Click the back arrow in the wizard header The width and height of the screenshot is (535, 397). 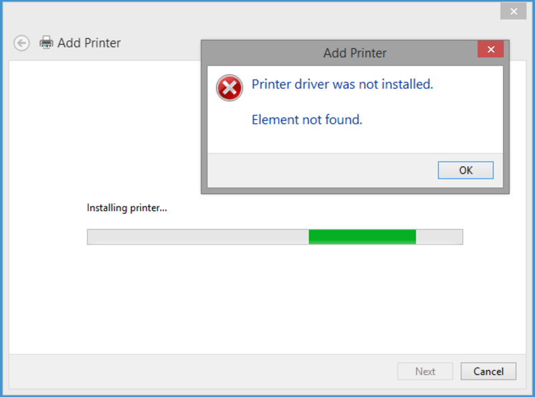pos(22,43)
